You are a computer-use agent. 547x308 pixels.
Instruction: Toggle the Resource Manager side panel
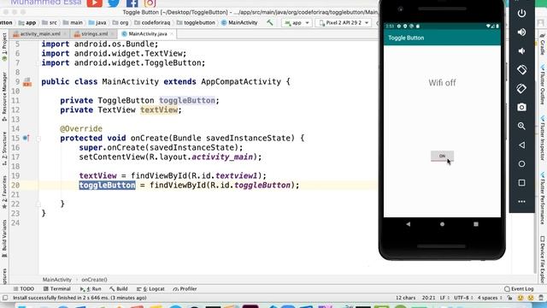4,97
